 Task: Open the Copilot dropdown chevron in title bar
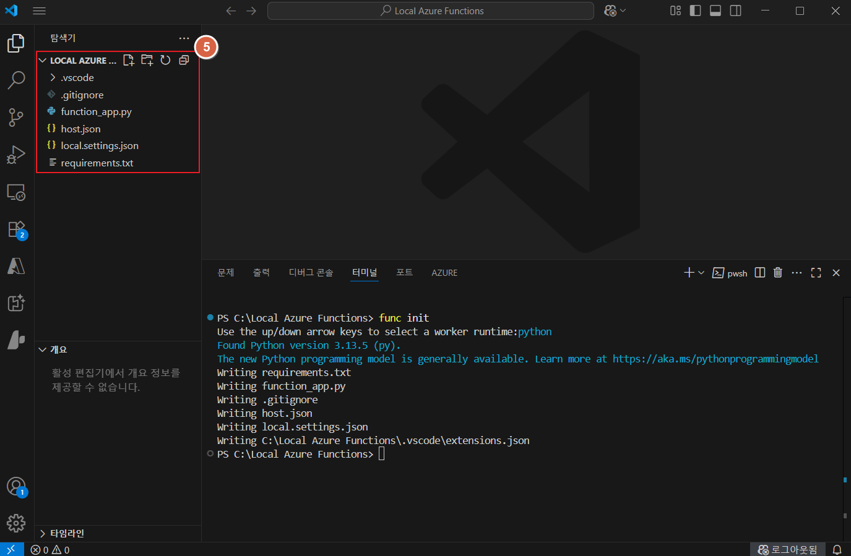pyautogui.click(x=623, y=11)
